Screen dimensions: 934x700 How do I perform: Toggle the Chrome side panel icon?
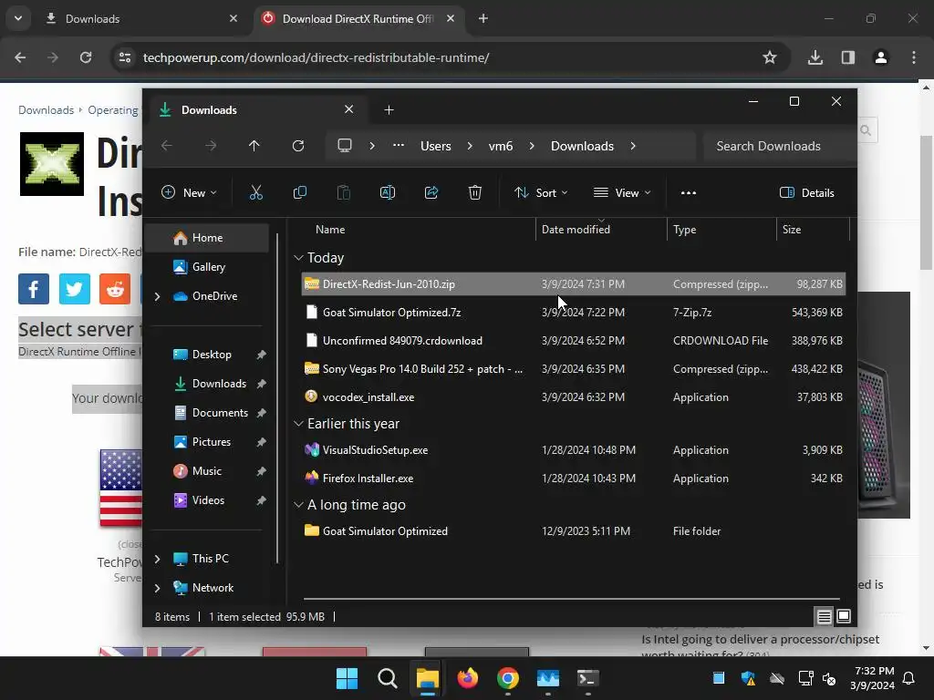click(x=847, y=57)
